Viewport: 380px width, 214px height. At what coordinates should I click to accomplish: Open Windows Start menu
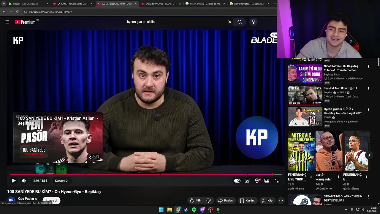click(161, 210)
